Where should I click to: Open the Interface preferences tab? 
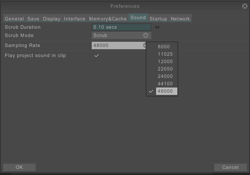coord(74,19)
